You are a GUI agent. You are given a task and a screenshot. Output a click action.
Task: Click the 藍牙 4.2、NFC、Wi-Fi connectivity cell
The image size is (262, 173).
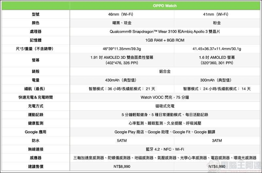165,149
